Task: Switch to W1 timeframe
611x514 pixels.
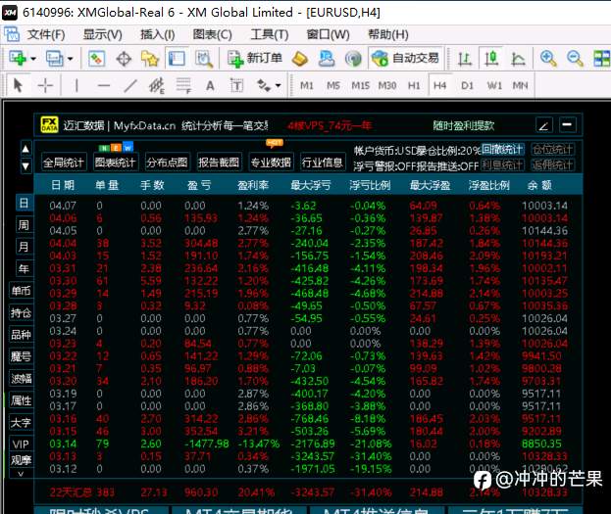Action: [x=494, y=85]
